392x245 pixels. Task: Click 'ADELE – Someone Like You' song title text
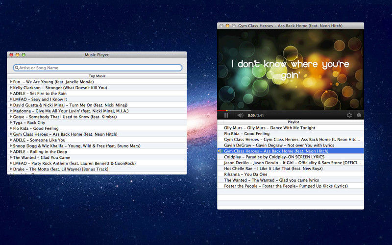pos(39,140)
